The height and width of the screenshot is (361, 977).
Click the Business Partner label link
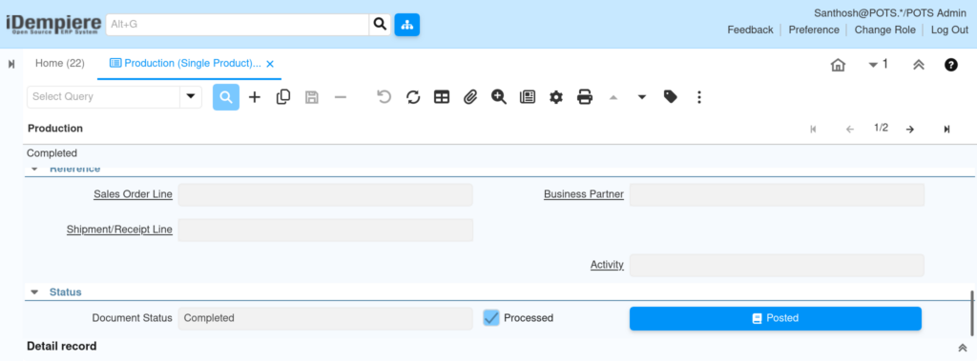[x=584, y=194]
